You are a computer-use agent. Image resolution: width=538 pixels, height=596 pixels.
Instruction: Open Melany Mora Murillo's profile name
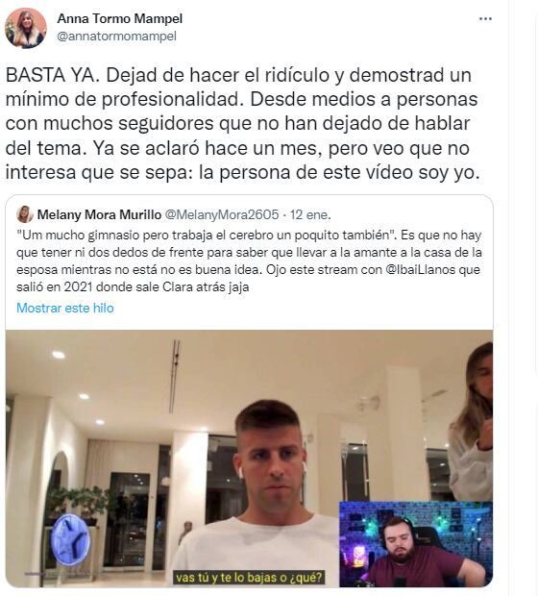pos(99,214)
